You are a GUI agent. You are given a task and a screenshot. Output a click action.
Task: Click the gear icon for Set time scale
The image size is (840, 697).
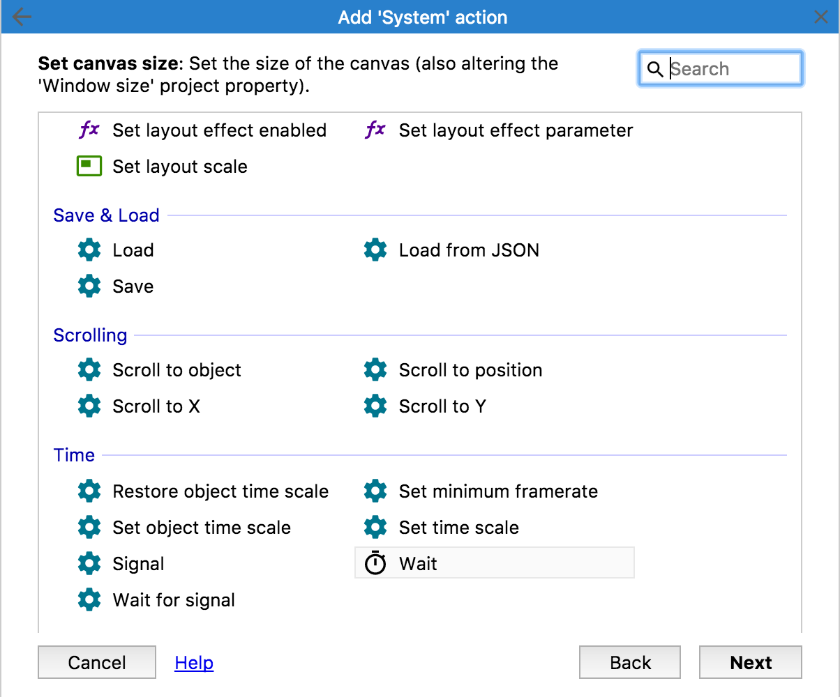point(375,527)
